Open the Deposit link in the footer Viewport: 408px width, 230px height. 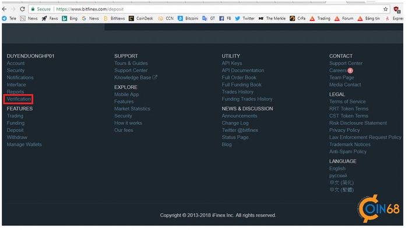tap(15, 130)
